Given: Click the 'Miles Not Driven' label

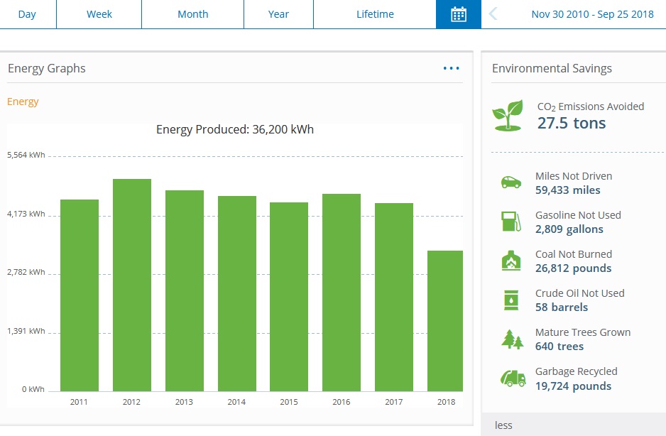Looking at the screenshot, I should point(574,176).
